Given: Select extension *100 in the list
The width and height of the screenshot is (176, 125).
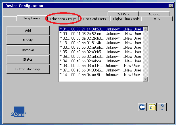Looking at the screenshot, I should point(100,34).
